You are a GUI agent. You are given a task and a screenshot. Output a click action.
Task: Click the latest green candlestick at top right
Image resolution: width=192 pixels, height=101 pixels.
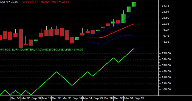coord(134,4)
